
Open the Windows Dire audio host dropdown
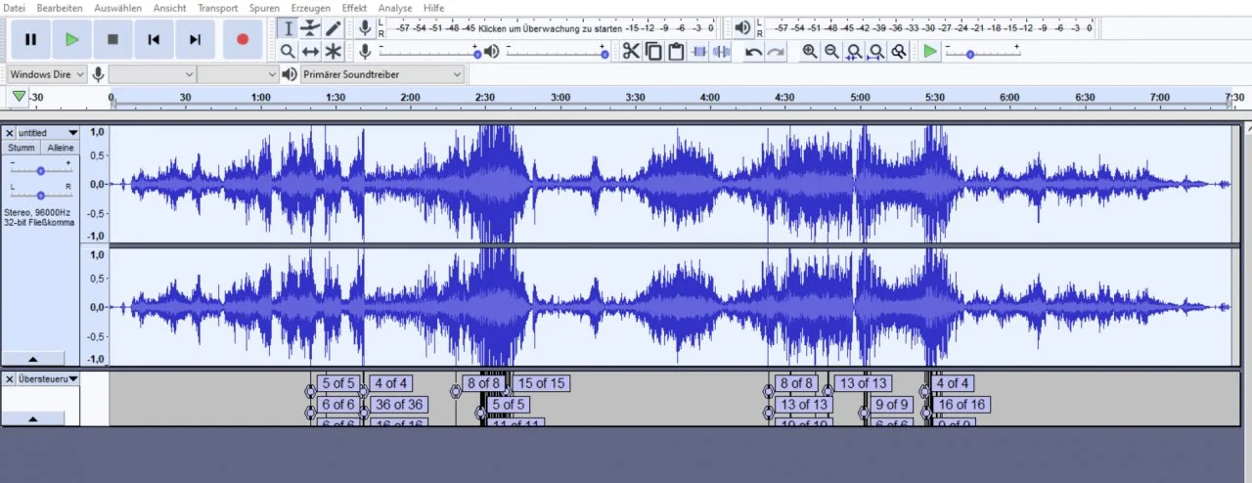point(47,74)
